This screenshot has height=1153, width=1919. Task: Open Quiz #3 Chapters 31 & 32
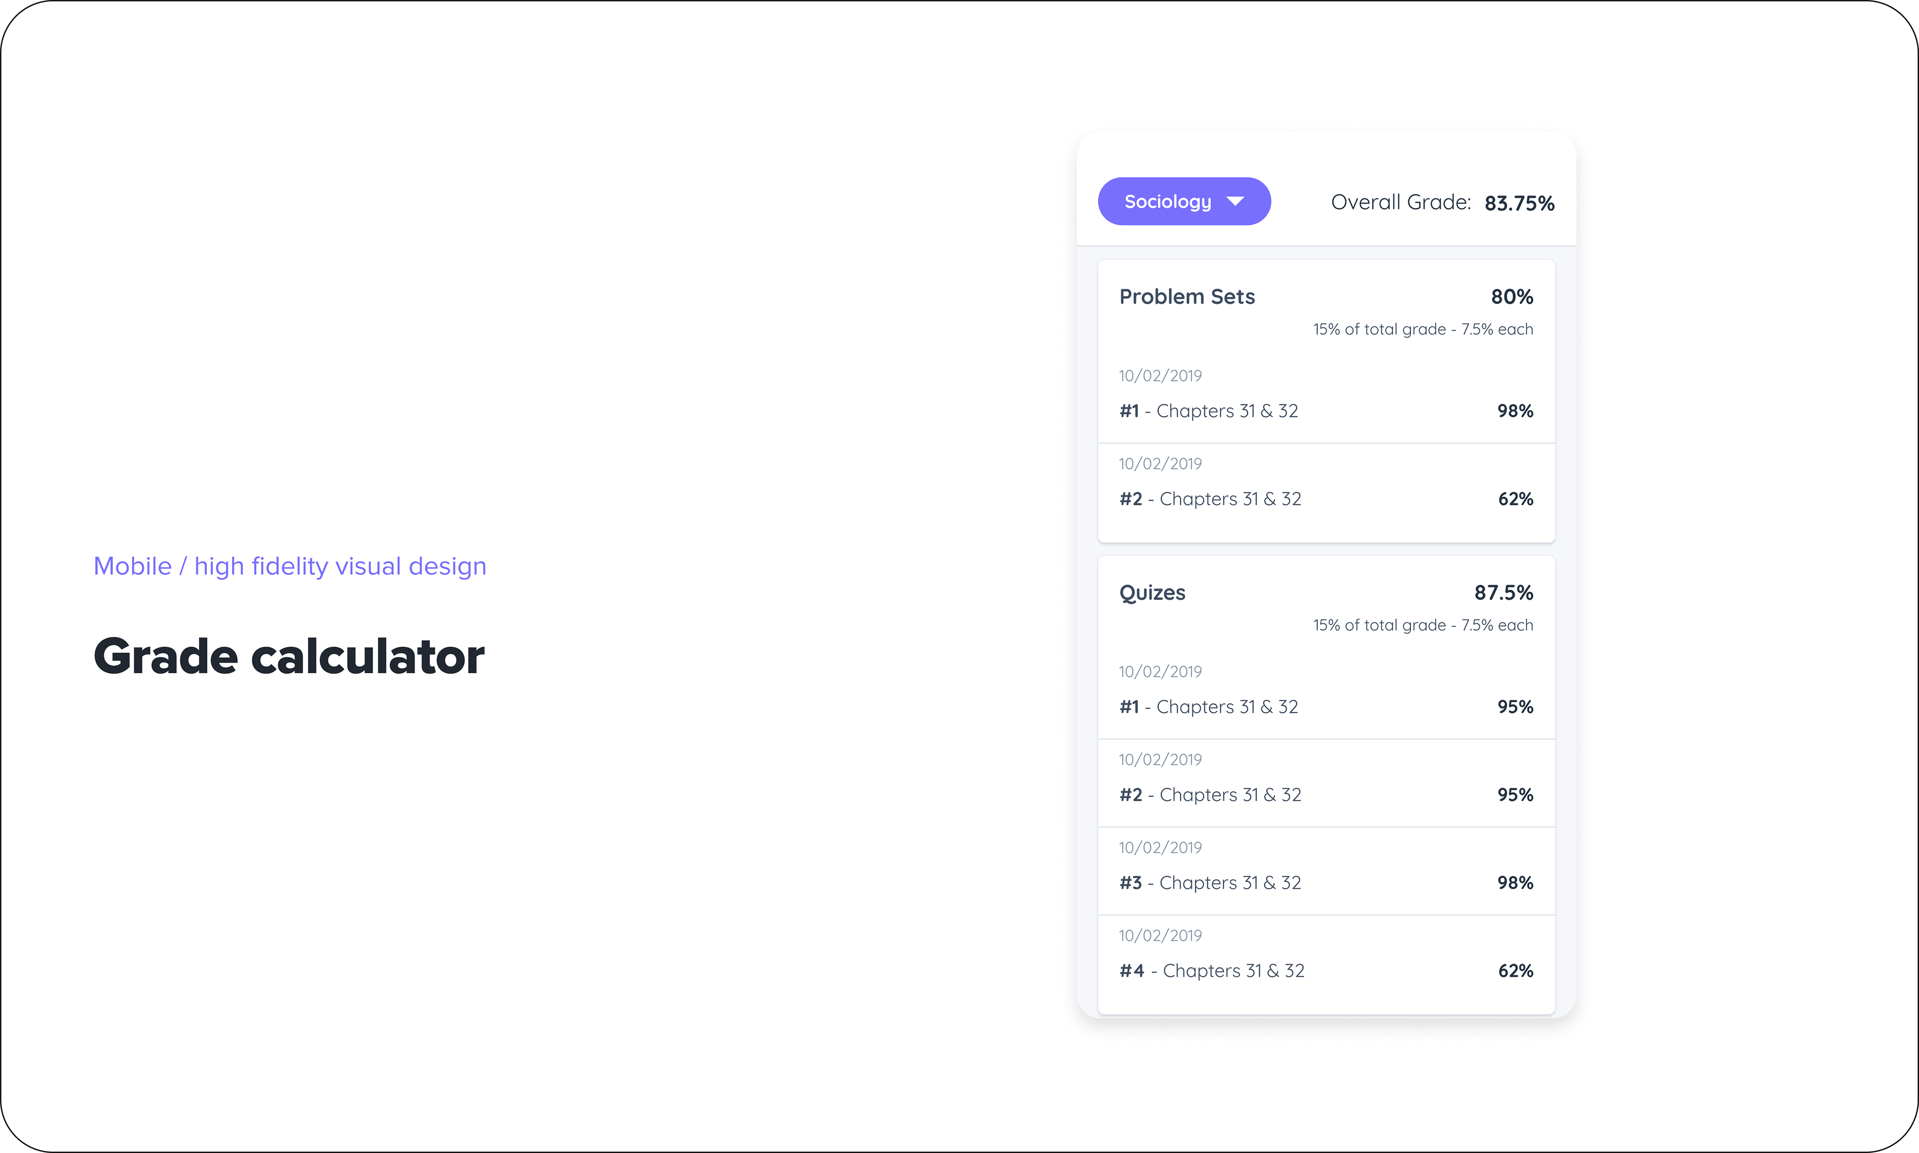tap(1326, 870)
